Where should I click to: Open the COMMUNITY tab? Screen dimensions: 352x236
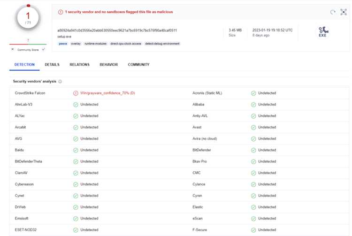(138, 65)
